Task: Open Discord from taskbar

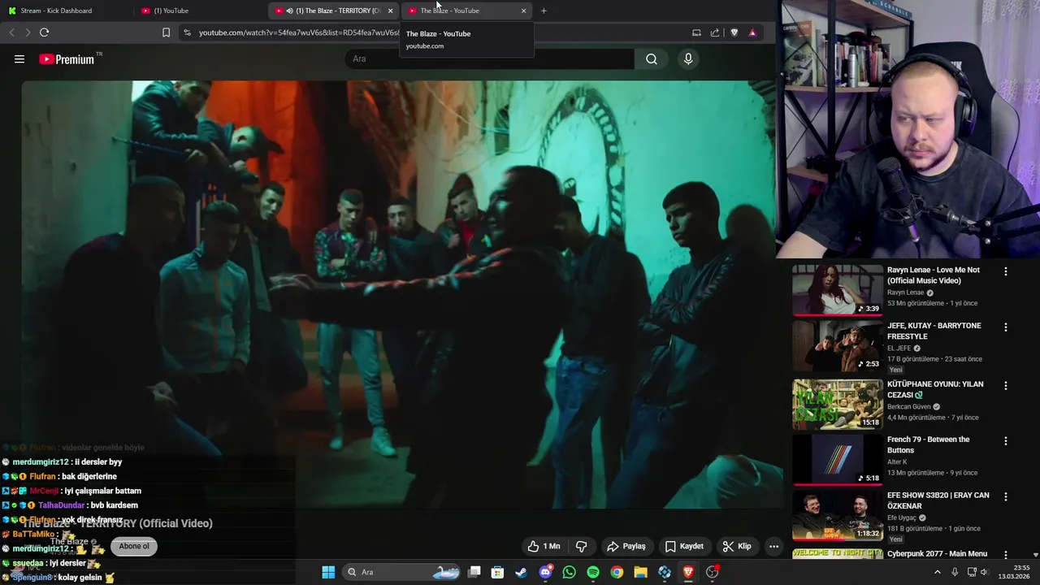Action: [x=546, y=572]
